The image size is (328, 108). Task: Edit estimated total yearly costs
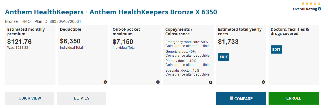[224, 57]
